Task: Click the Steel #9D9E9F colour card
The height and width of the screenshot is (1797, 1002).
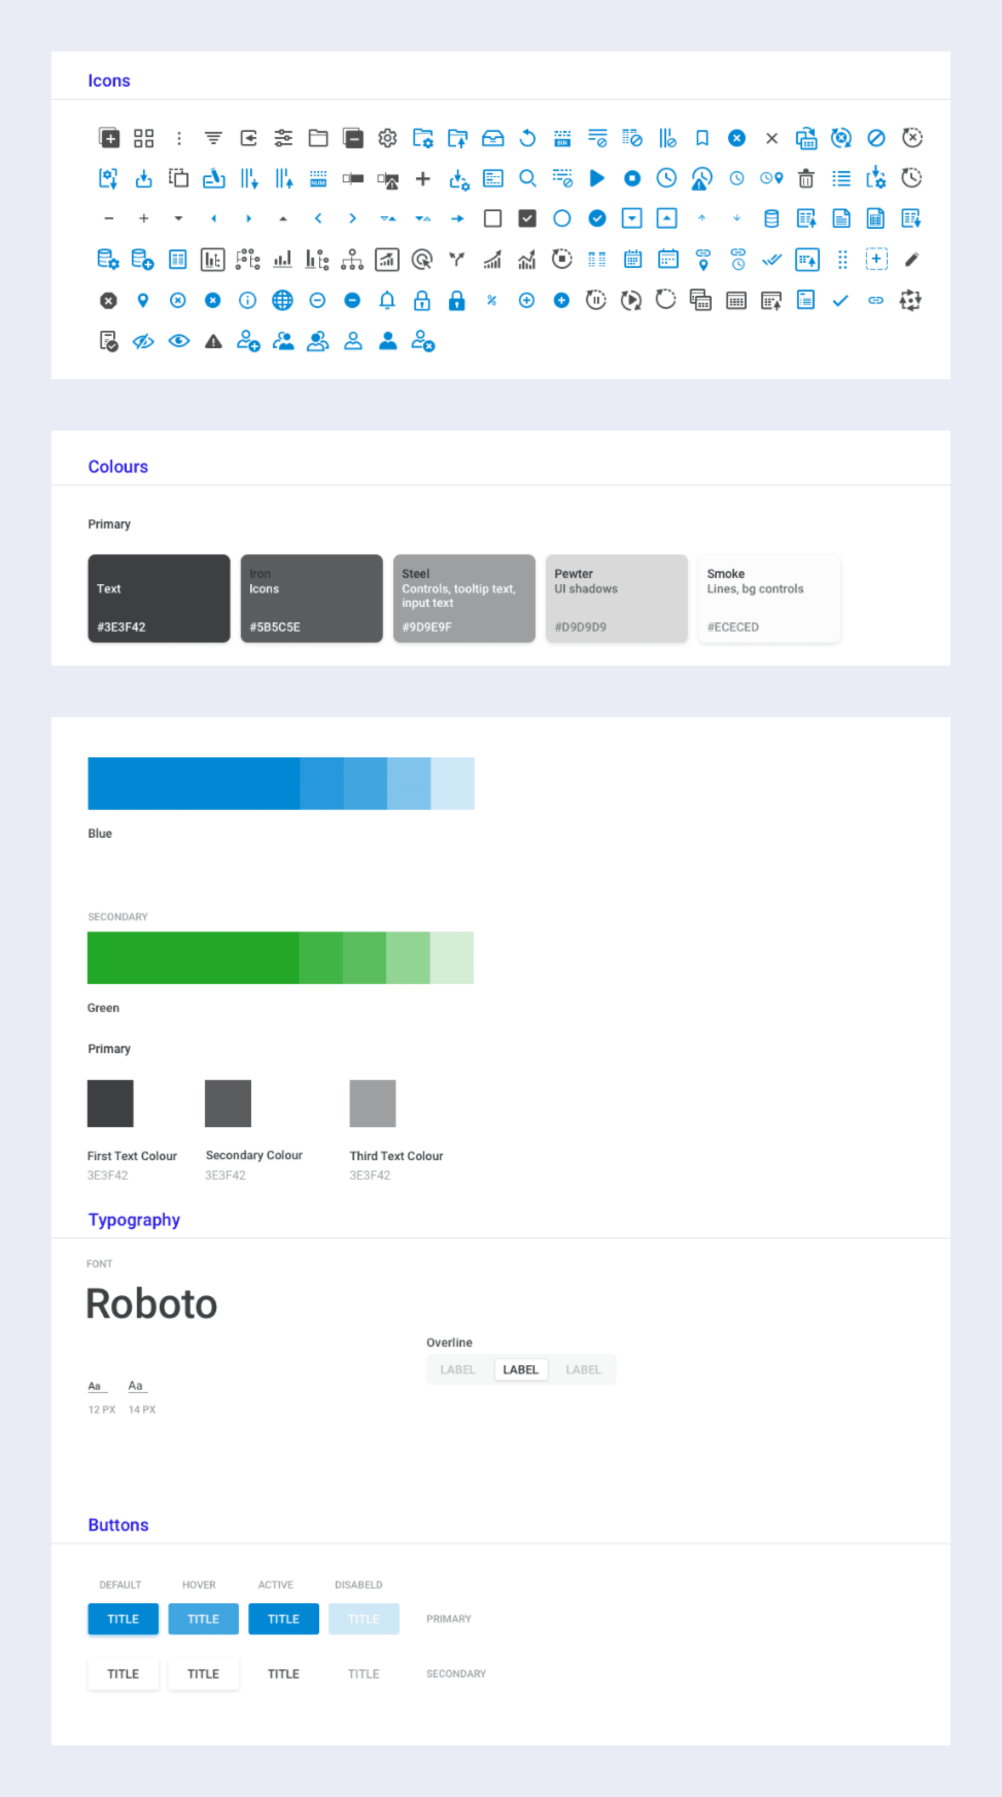Action: (x=464, y=599)
